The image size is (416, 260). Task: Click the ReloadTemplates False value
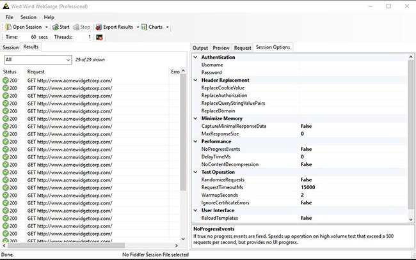click(306, 218)
